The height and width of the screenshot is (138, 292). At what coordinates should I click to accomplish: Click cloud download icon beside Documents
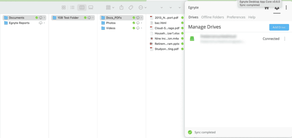point(41,17)
